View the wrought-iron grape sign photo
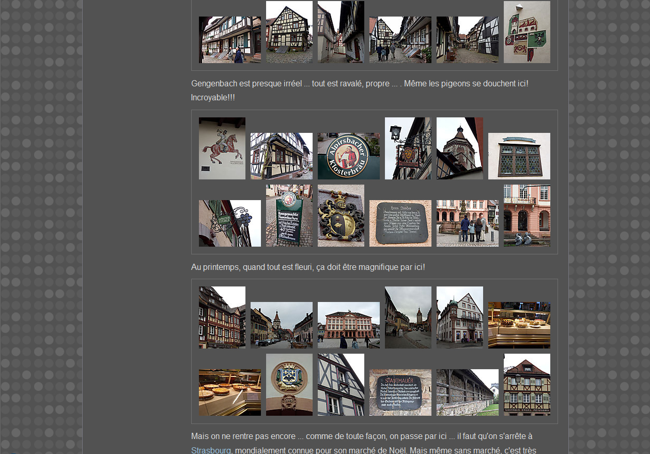Image resolution: width=650 pixels, height=454 pixels. (x=229, y=223)
